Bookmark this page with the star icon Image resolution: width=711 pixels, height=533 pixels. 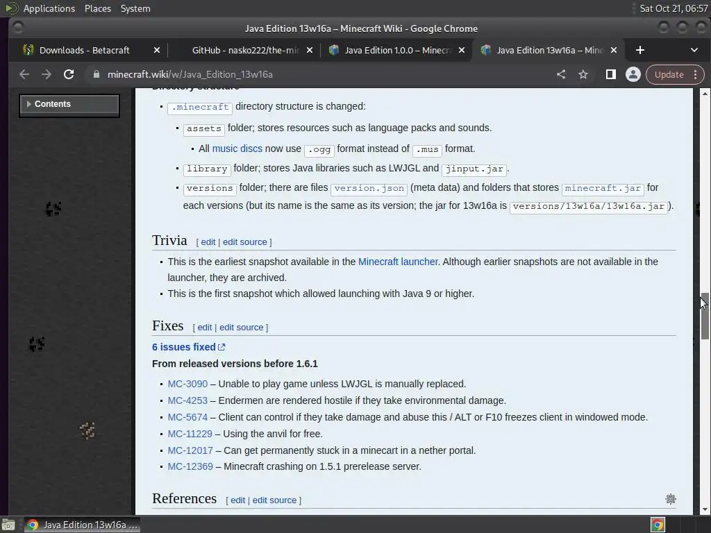click(x=583, y=74)
